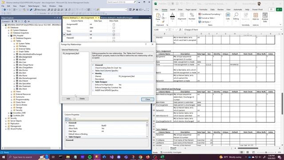Open Table Designer menu in SSMS
The width and height of the screenshot is (284, 160).
click(34, 6)
